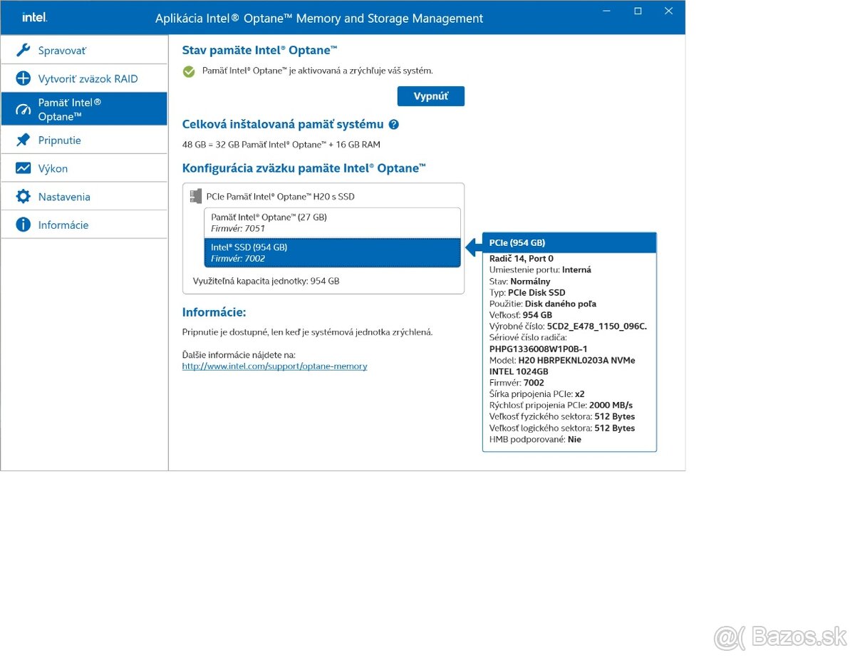Click the gauge icon for Pamäť Intel Optane
Image resolution: width=855 pixels, height=658 pixels.
coord(23,109)
